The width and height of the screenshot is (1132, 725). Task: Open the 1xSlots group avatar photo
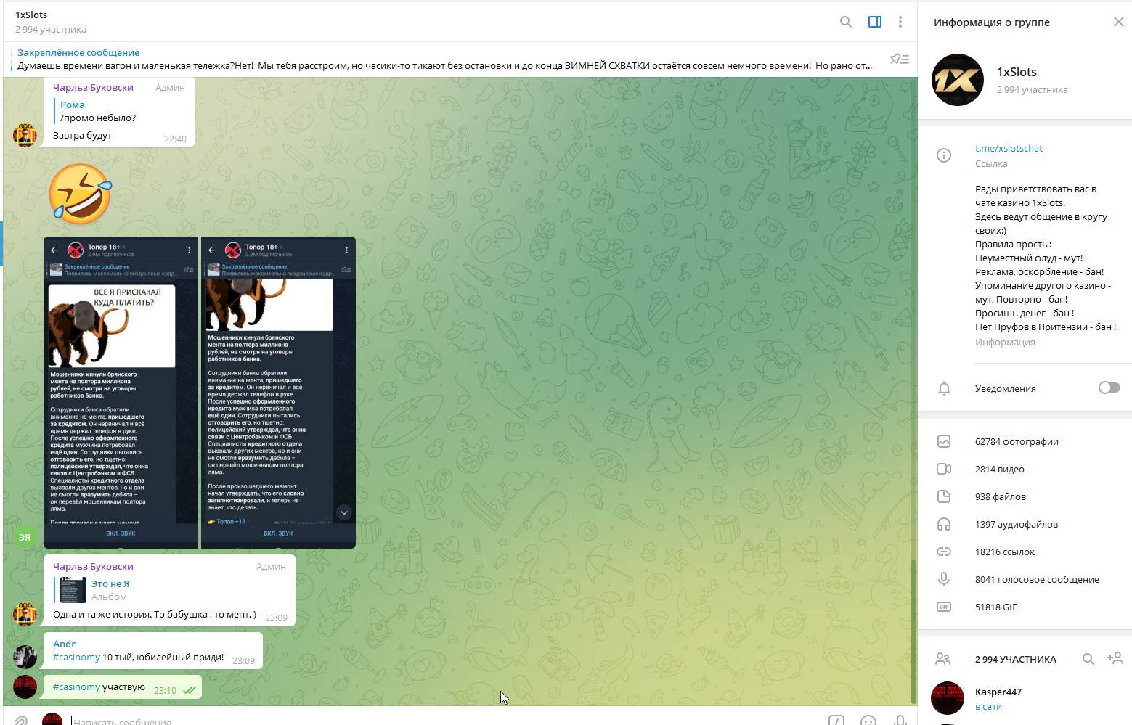(958, 80)
